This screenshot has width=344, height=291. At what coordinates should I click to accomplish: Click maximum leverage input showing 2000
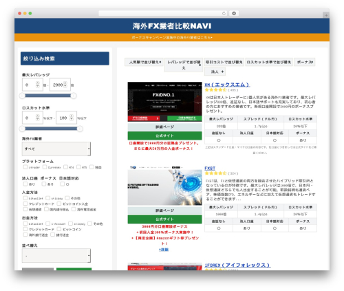(x=60, y=85)
